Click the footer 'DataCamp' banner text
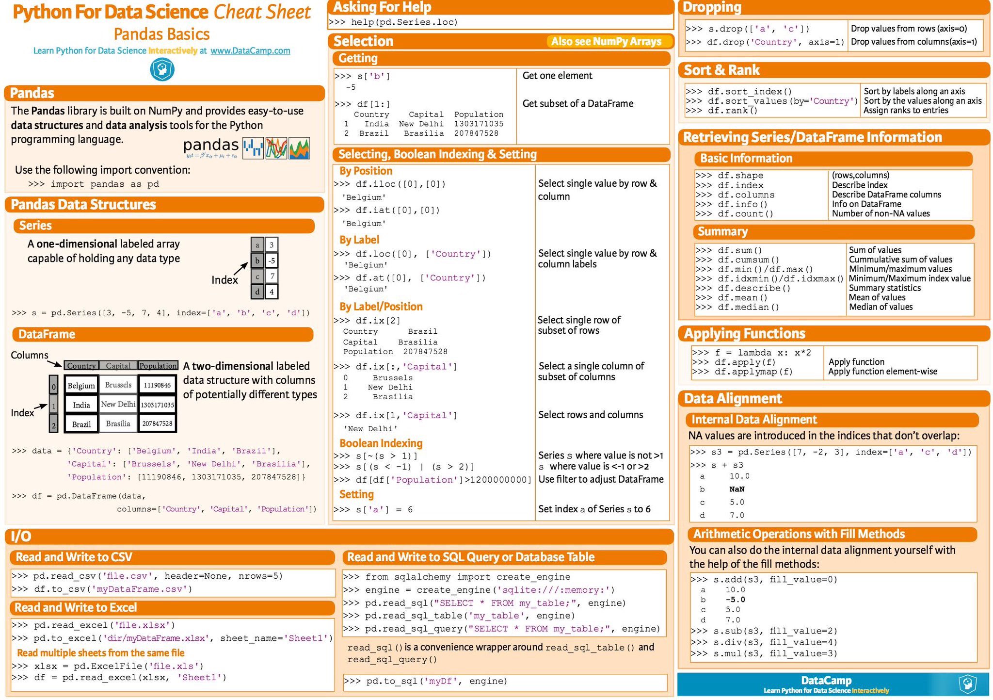The image size is (993, 700). [x=826, y=681]
